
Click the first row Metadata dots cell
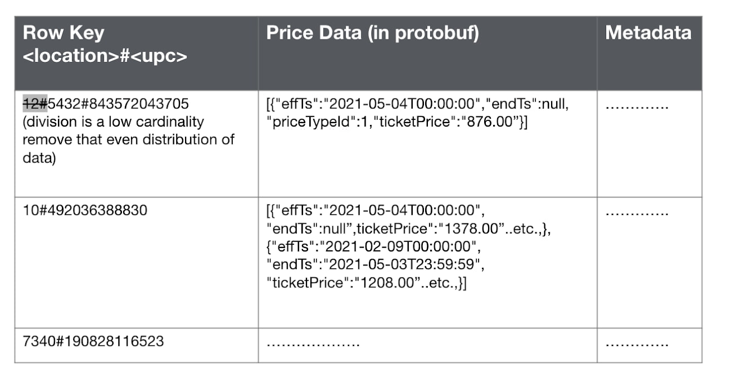(x=637, y=106)
